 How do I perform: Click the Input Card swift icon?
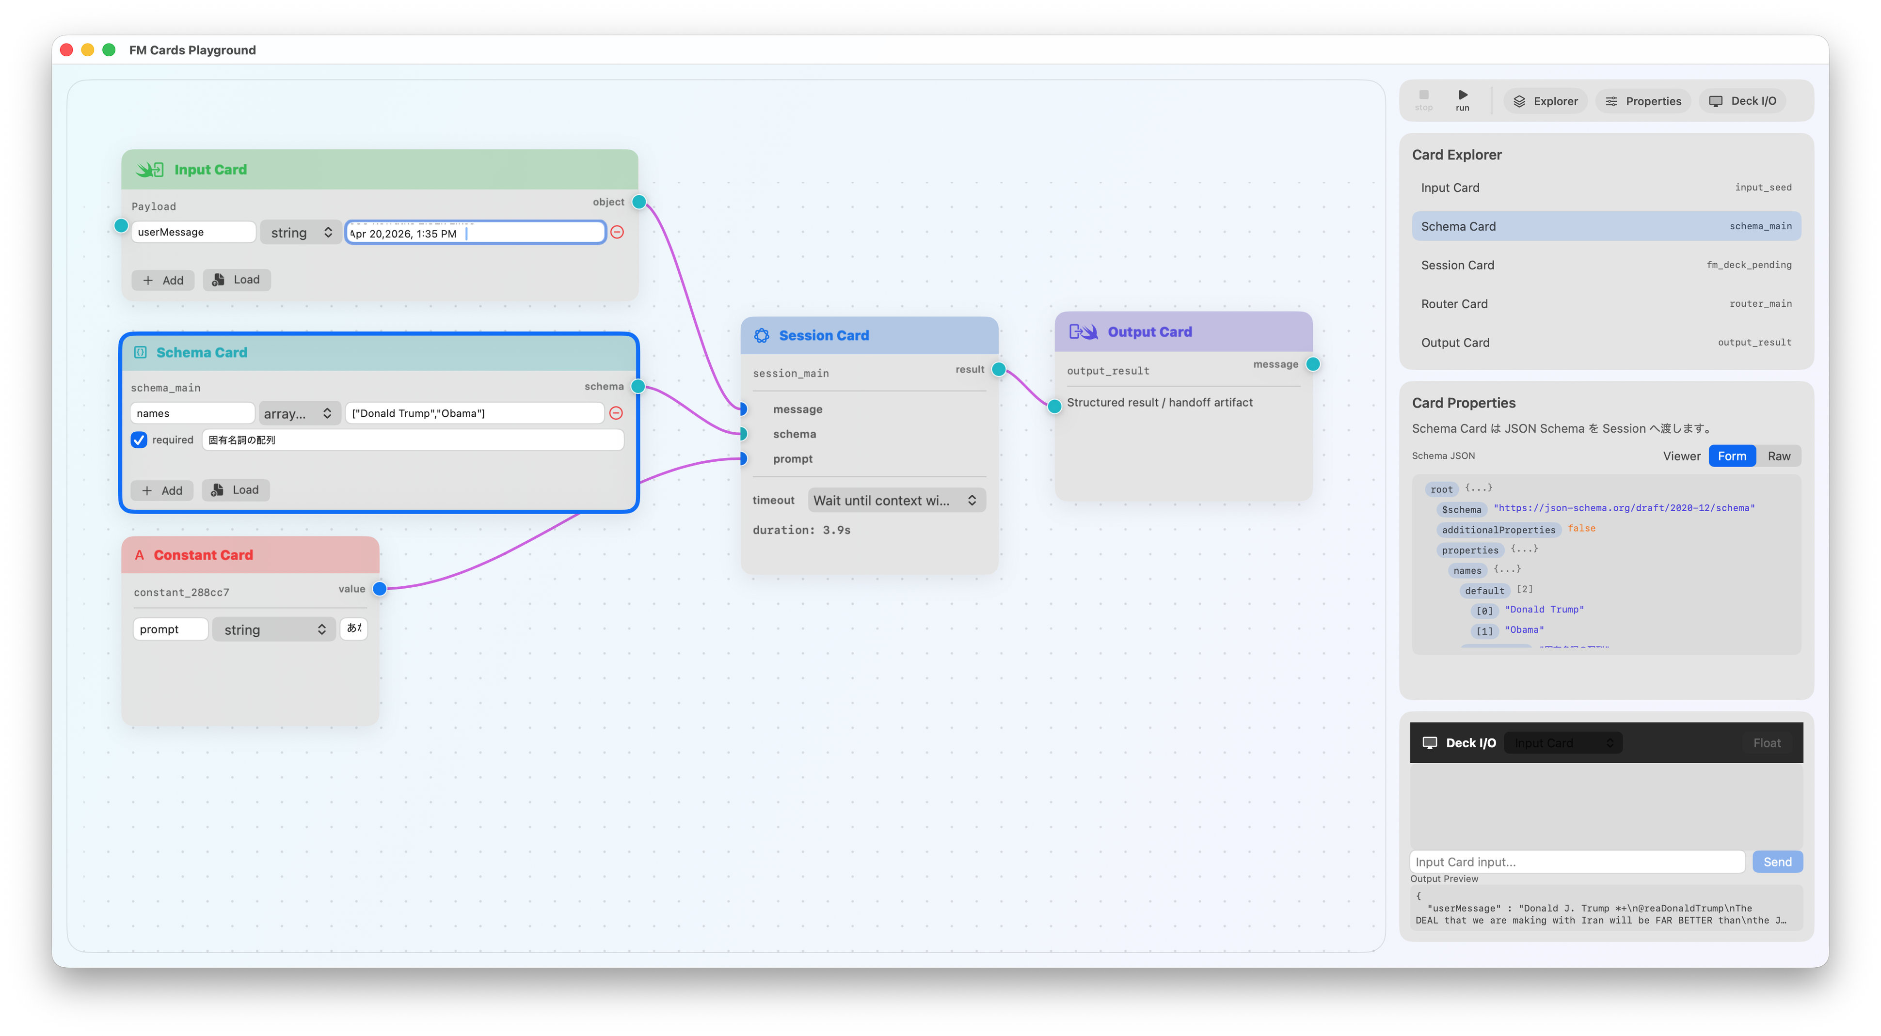[x=150, y=170]
